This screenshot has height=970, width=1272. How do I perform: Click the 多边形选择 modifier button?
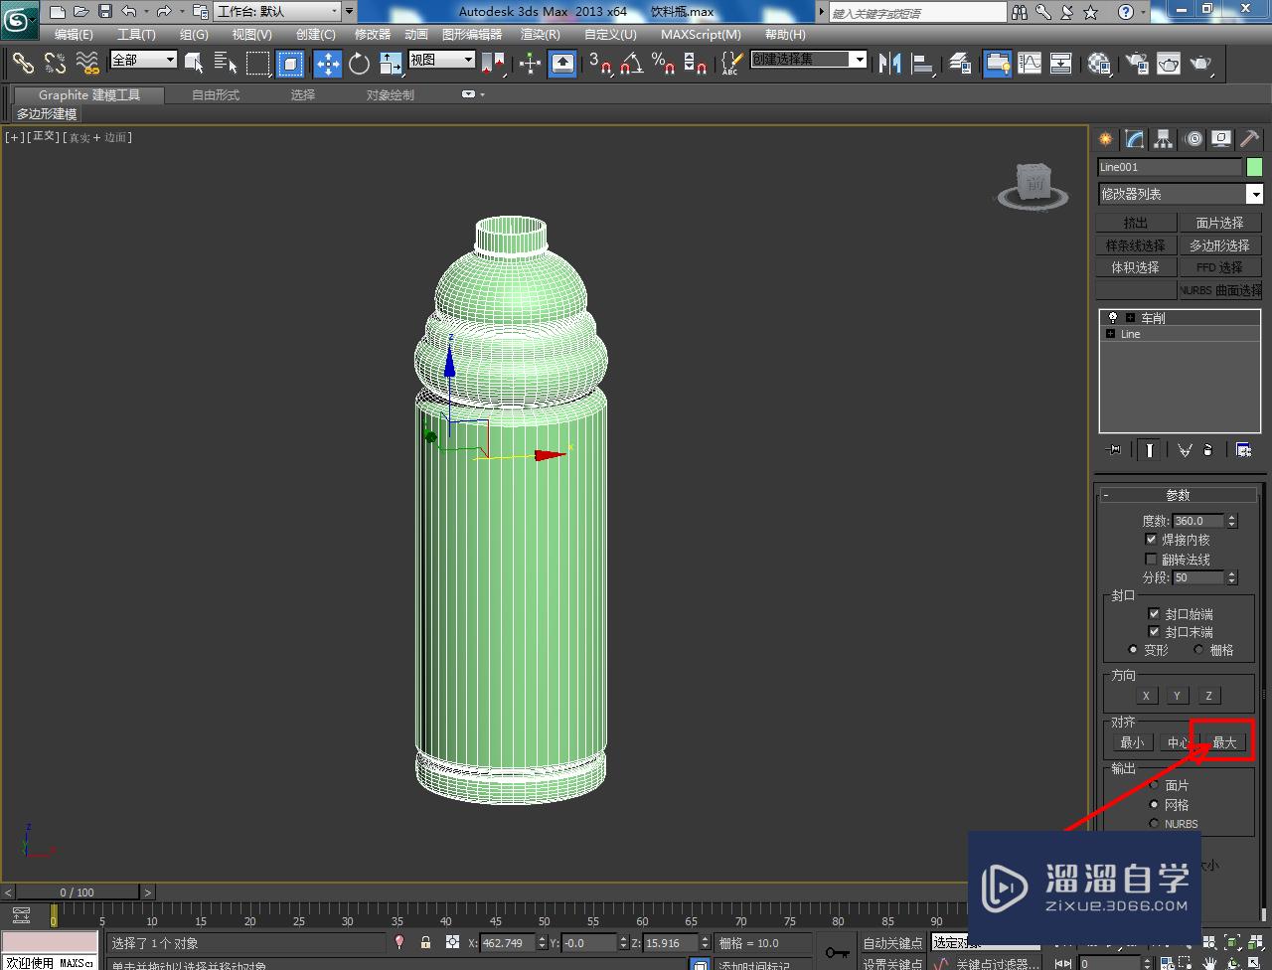pyautogui.click(x=1219, y=245)
